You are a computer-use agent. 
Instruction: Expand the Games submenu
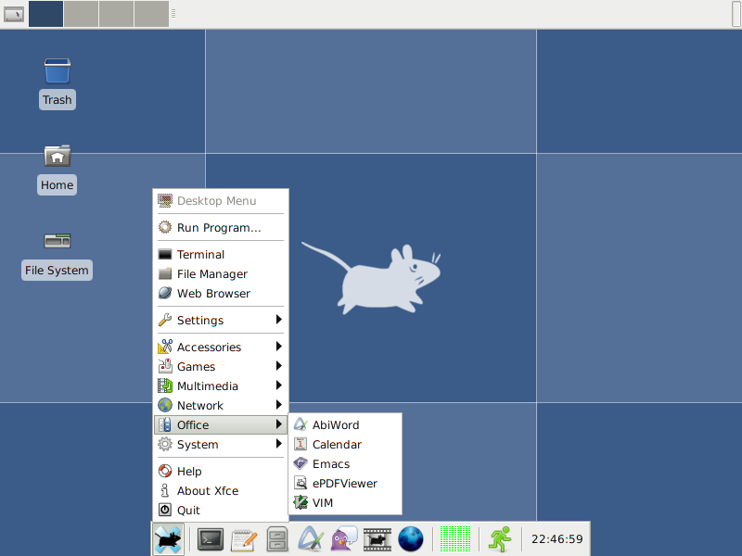[221, 366]
